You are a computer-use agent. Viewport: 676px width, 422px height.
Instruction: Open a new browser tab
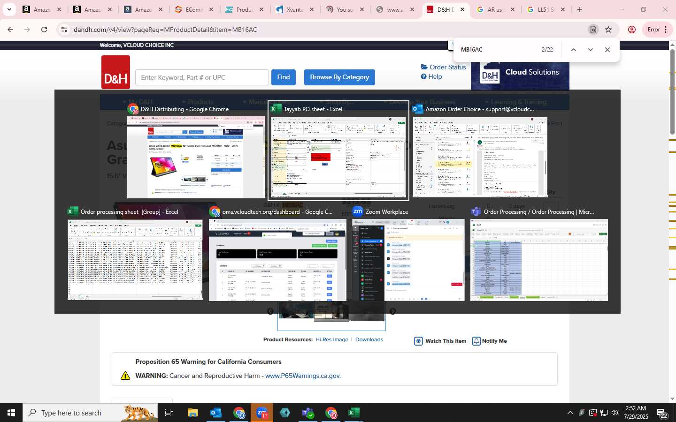coord(580,9)
